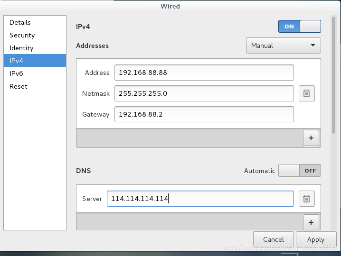This screenshot has height=256, width=341.
Task: Open the Details section
Action: coord(35,22)
